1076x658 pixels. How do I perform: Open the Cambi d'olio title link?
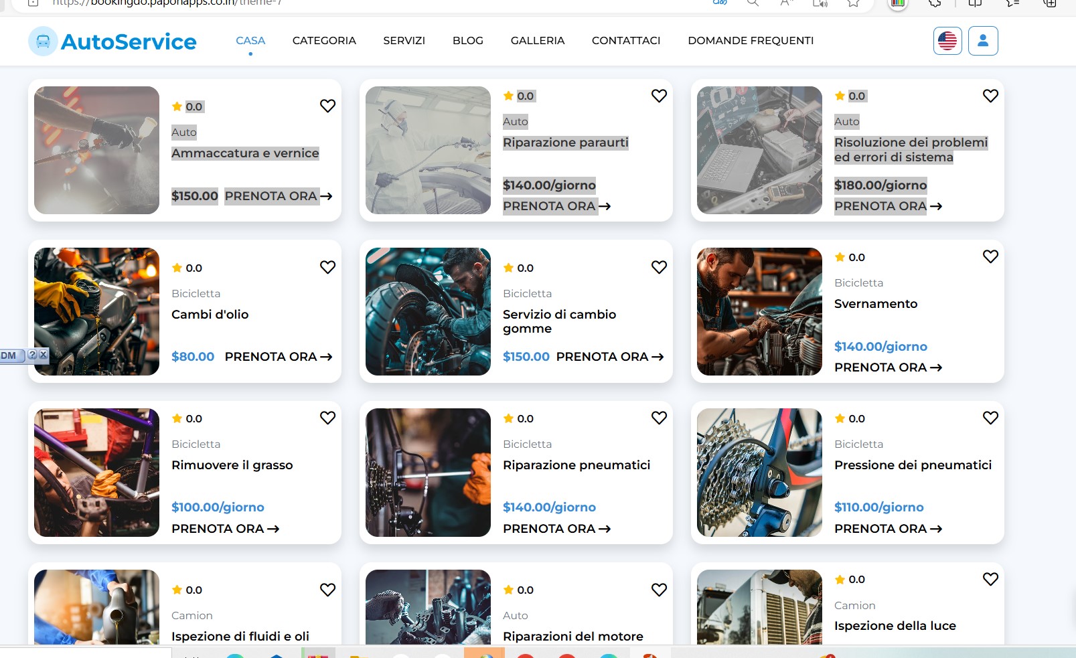tap(210, 315)
